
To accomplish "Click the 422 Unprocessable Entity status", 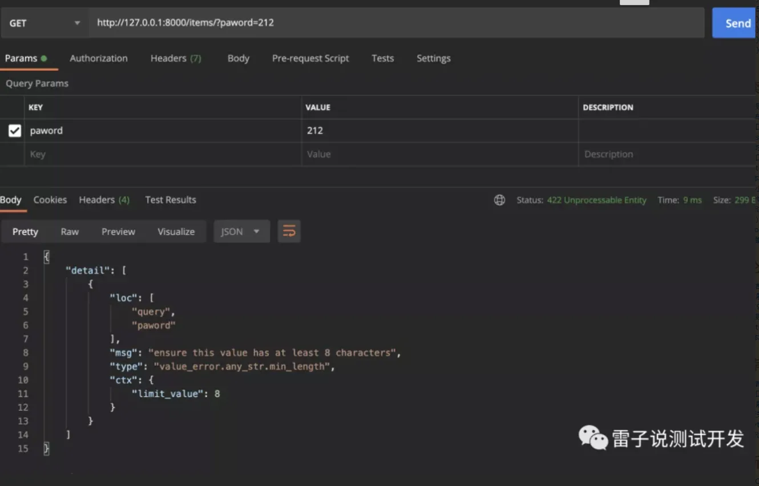I will pyautogui.click(x=596, y=200).
